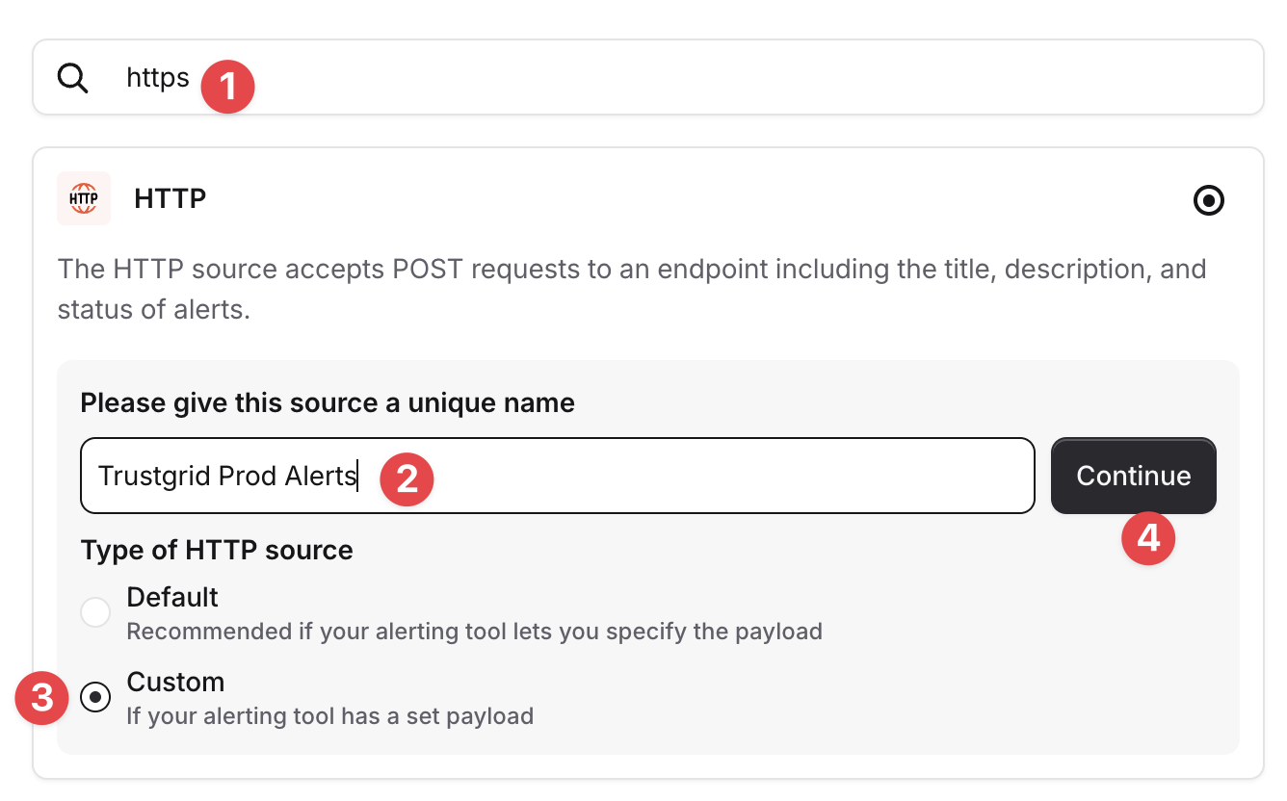Click the Default option label
1287x801 pixels.
172,597
